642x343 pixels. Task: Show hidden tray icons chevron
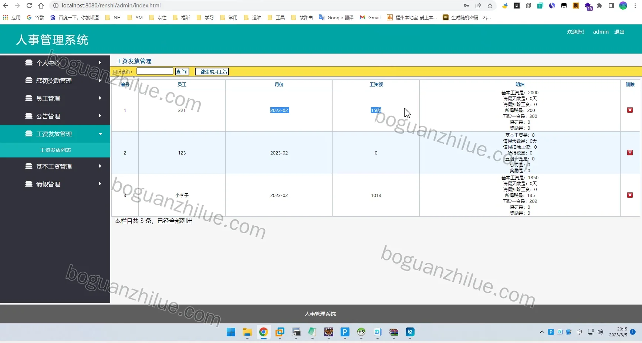[542, 332]
